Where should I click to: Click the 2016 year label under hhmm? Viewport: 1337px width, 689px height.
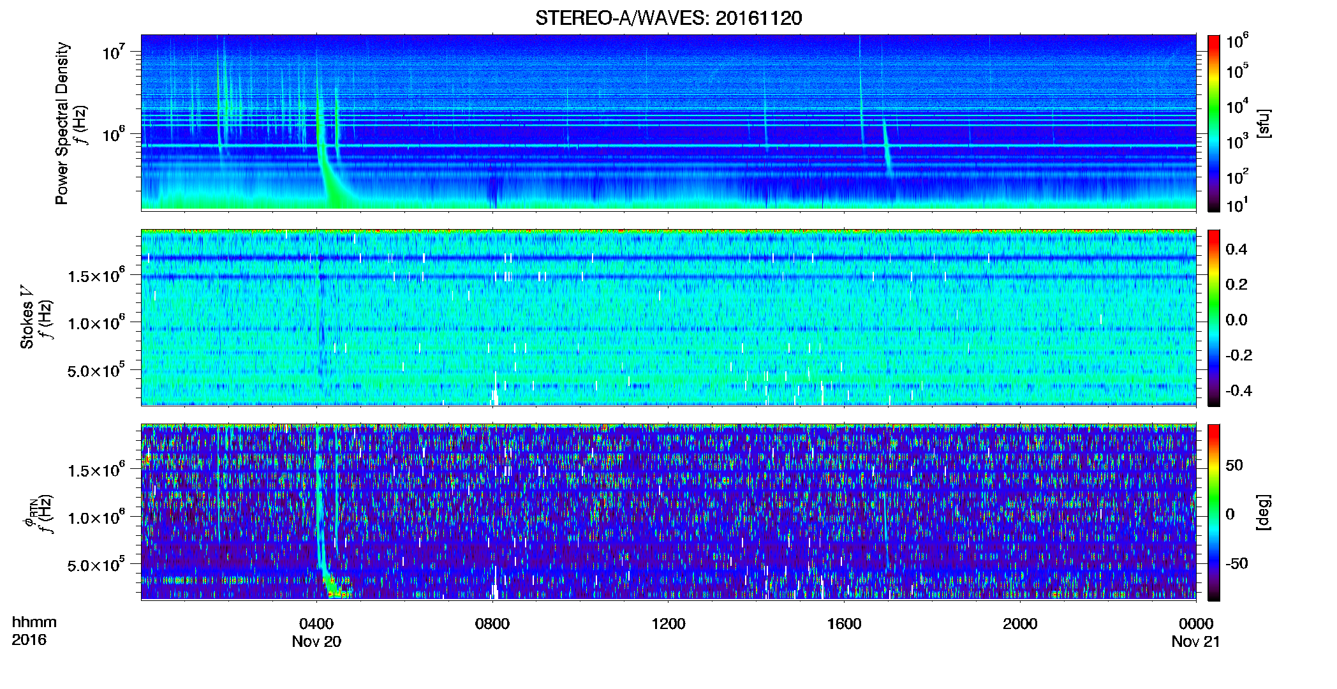click(x=29, y=640)
